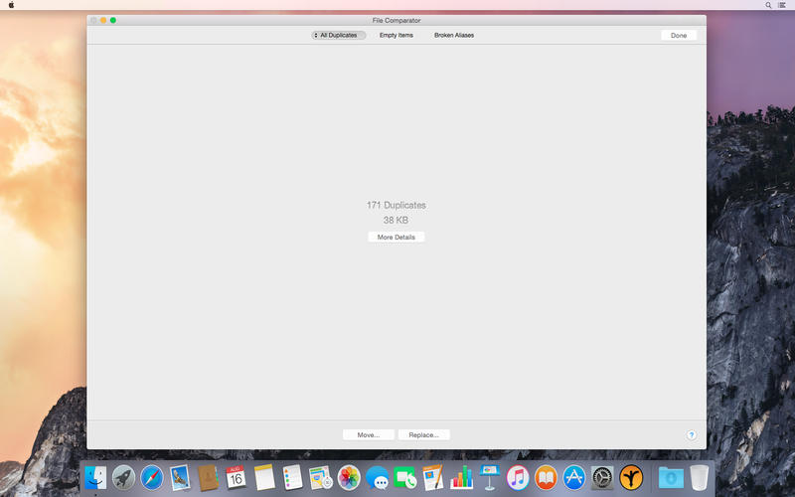Zoom the File Comparator window with the green button

click(113, 20)
